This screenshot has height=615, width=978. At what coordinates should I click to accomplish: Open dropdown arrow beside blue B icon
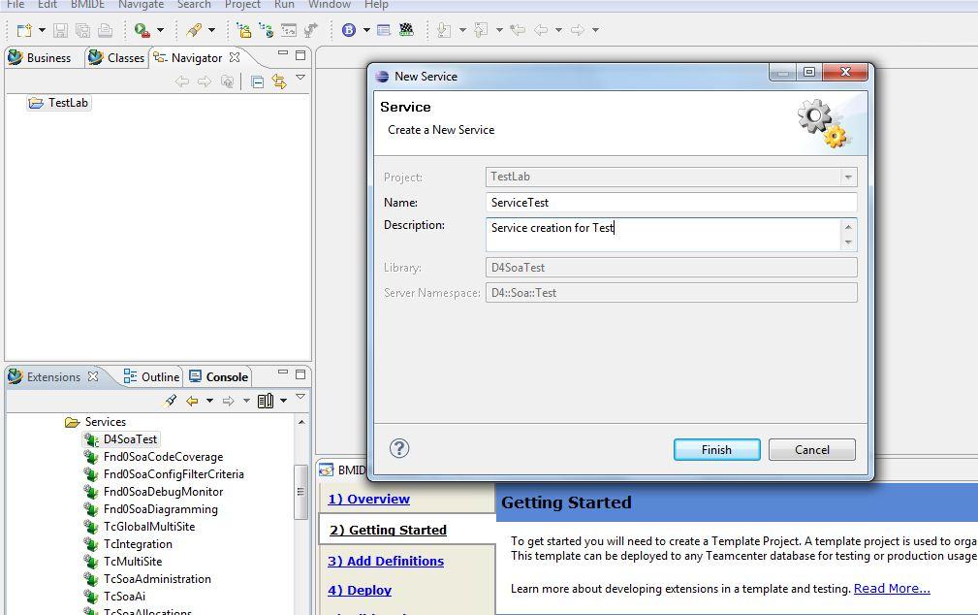(366, 30)
